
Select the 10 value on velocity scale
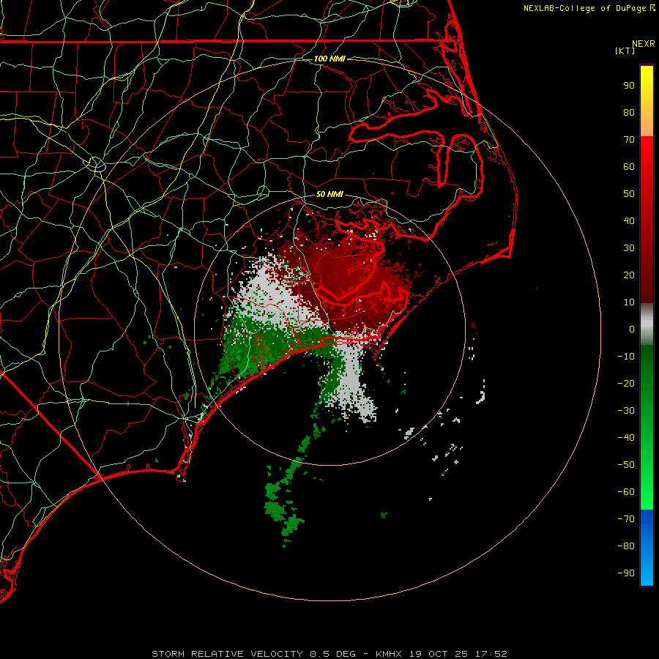pos(629,302)
